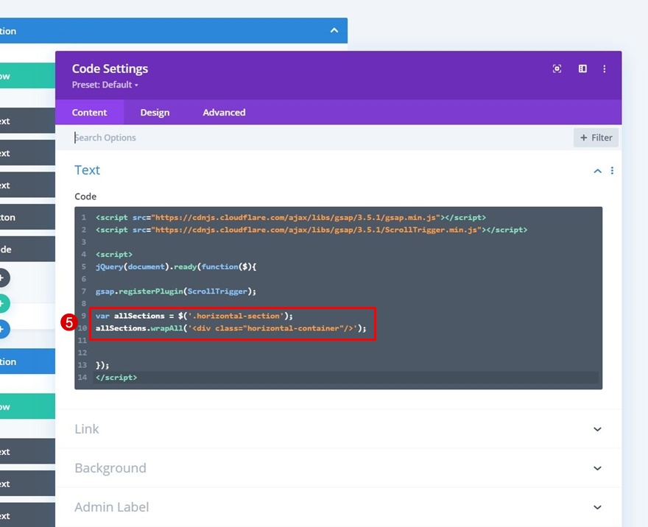Click the dark gray plus add-module button
The image size is (648, 527).
click(4, 277)
